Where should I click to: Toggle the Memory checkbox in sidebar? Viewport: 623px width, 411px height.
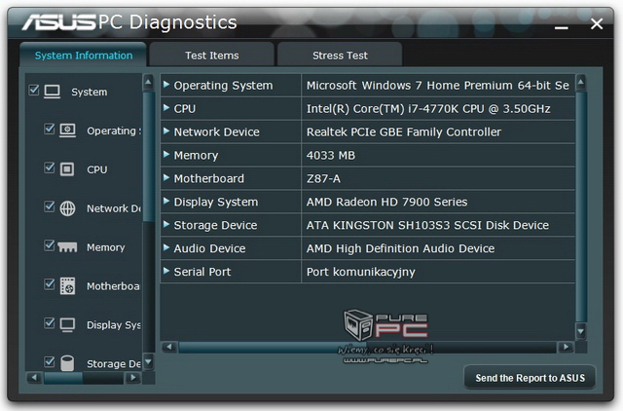click(50, 245)
